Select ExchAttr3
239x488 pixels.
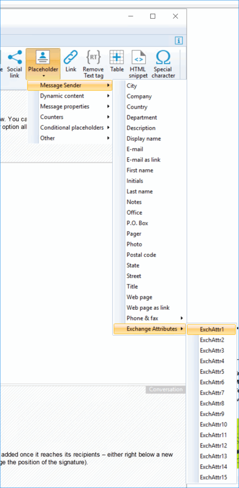211,350
